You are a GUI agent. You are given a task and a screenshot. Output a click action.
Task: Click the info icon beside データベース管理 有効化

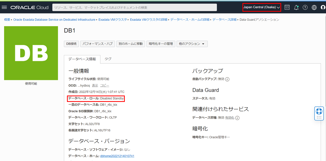(237, 118)
